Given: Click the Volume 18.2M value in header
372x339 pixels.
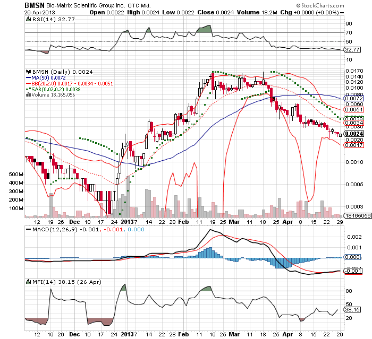Looking at the screenshot, I should 257,12.
